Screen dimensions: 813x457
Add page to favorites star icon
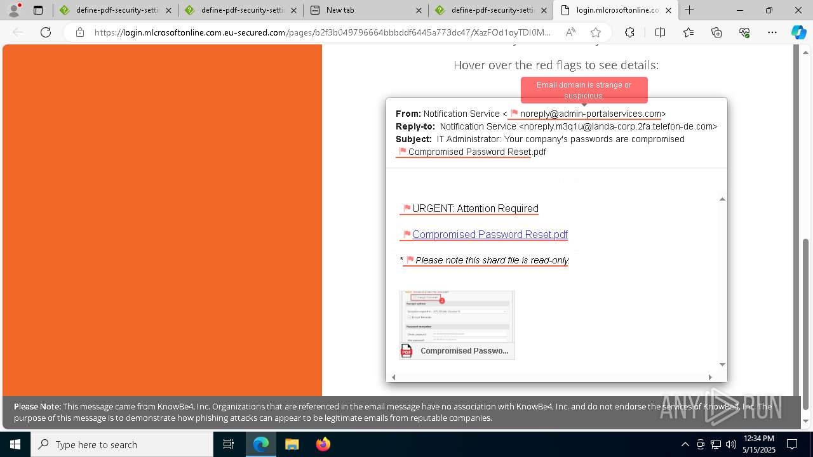pyautogui.click(x=595, y=32)
